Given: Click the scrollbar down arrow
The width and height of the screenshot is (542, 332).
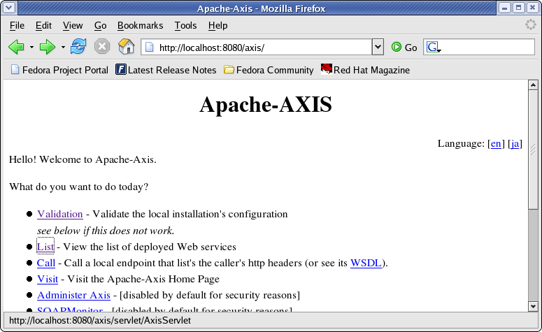Looking at the screenshot, I should pyautogui.click(x=533, y=306).
